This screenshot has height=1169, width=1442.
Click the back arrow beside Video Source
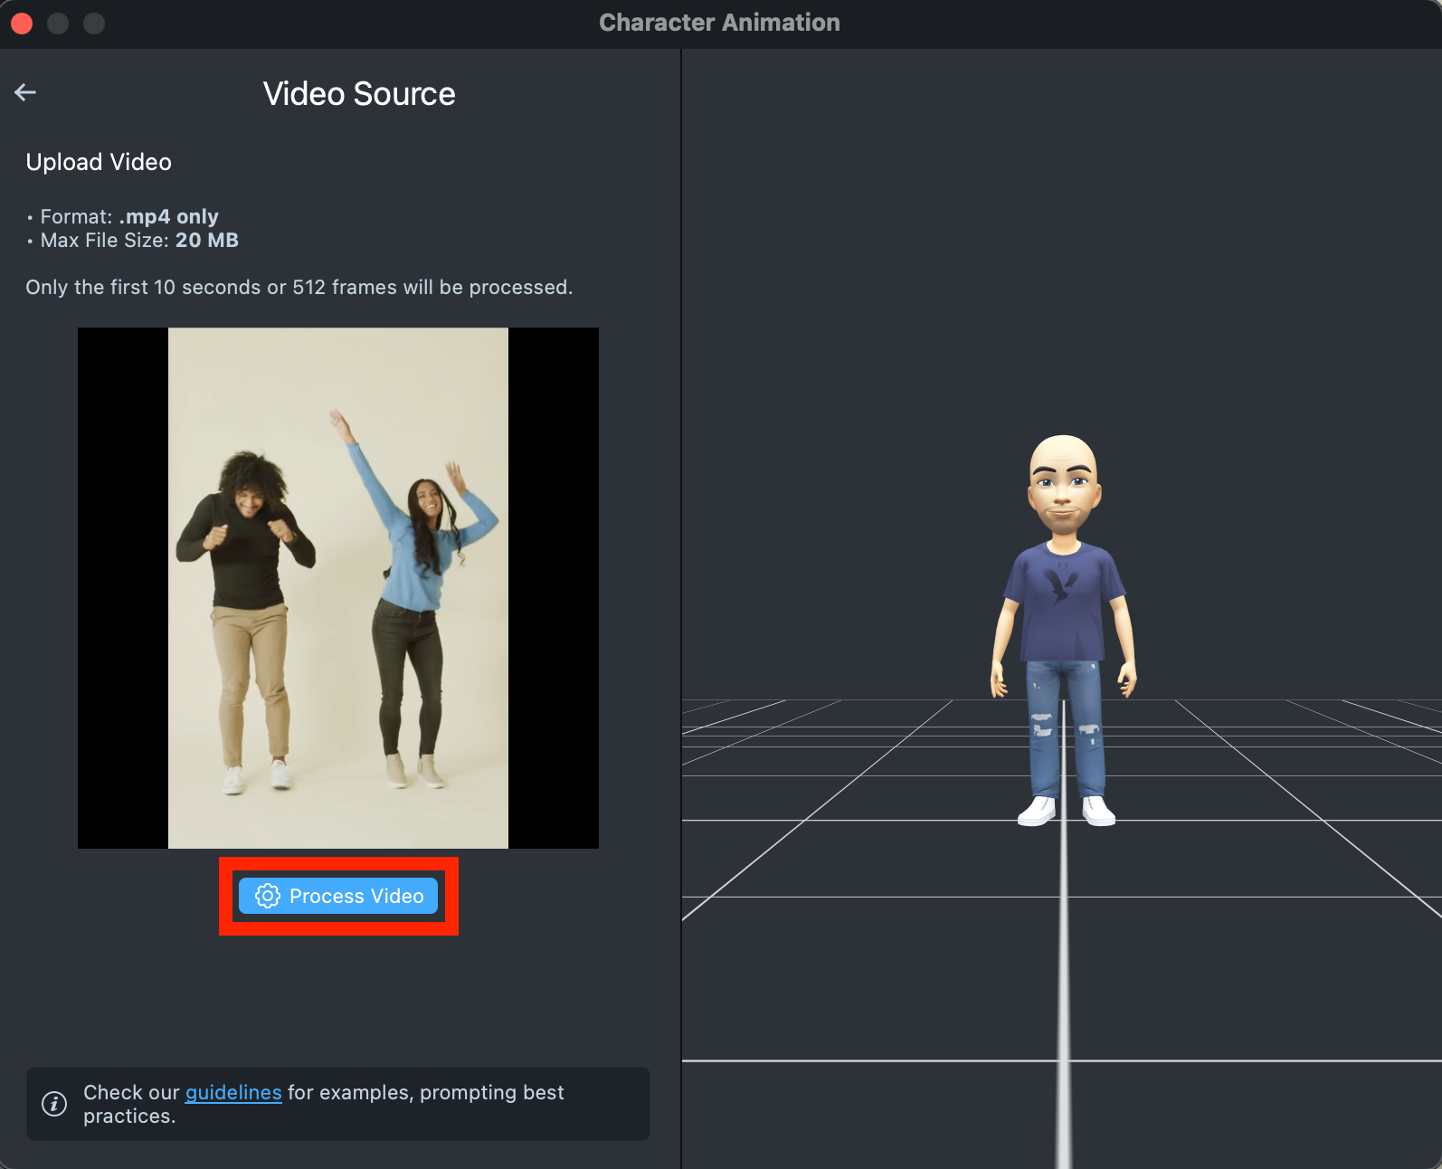coord(25,92)
